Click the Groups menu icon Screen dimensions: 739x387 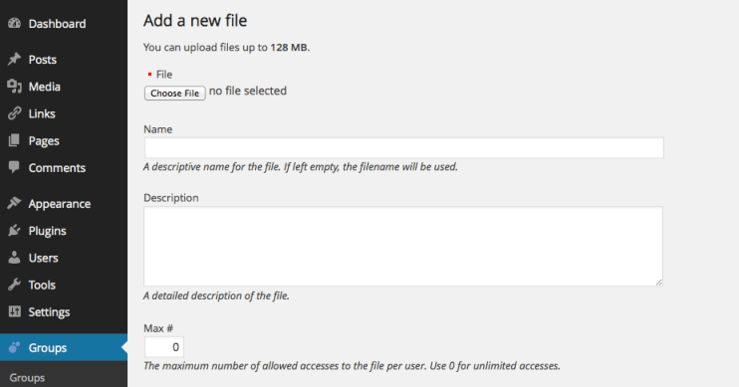point(15,347)
